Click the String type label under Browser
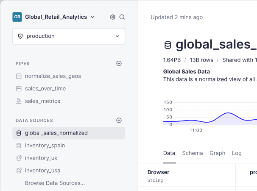The image size is (257, 191). 155,180
